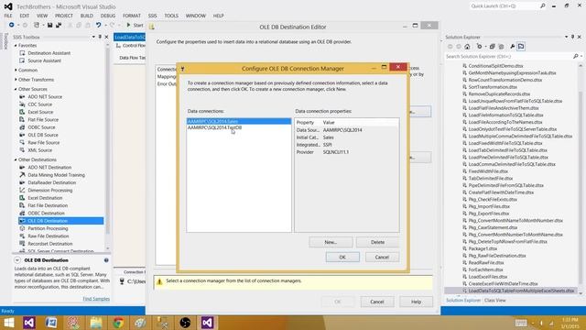The width and height of the screenshot is (586, 330).
Task: Select Excel Source in toolbox
Action: (40, 112)
